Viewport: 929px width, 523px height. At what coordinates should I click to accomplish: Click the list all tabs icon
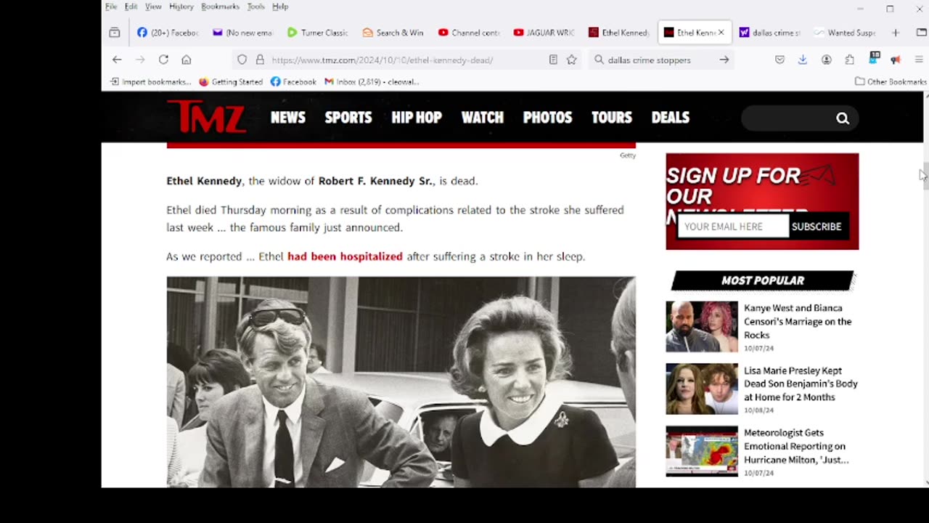pos(921,33)
